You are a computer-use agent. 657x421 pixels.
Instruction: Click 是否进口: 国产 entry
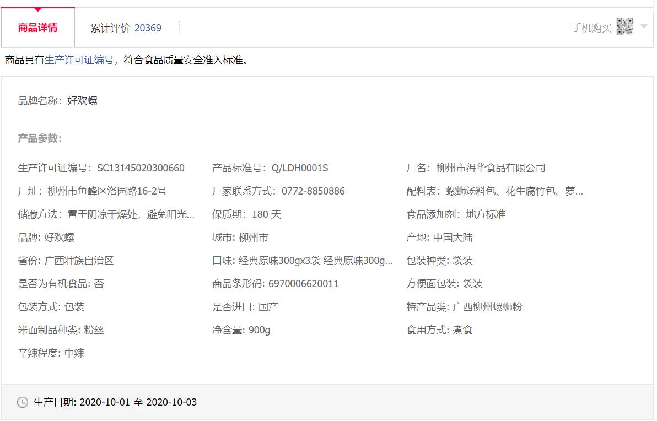(x=245, y=306)
